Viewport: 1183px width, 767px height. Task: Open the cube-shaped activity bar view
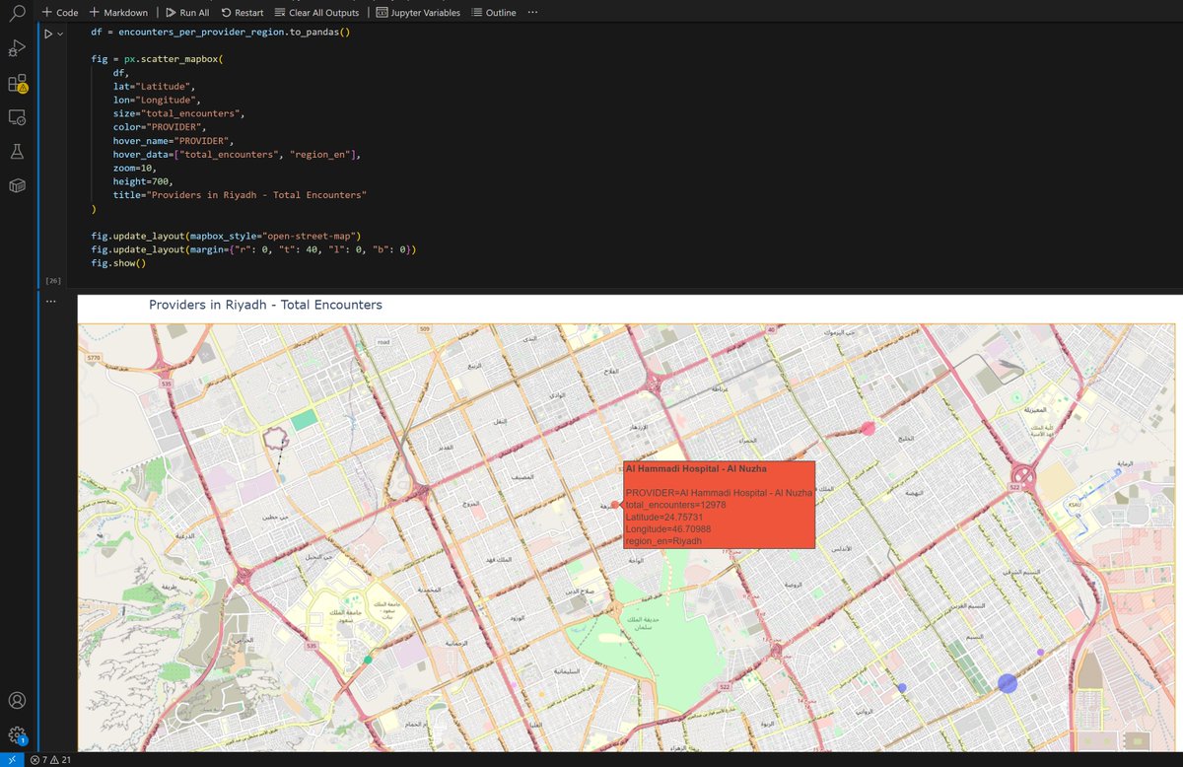click(x=17, y=186)
